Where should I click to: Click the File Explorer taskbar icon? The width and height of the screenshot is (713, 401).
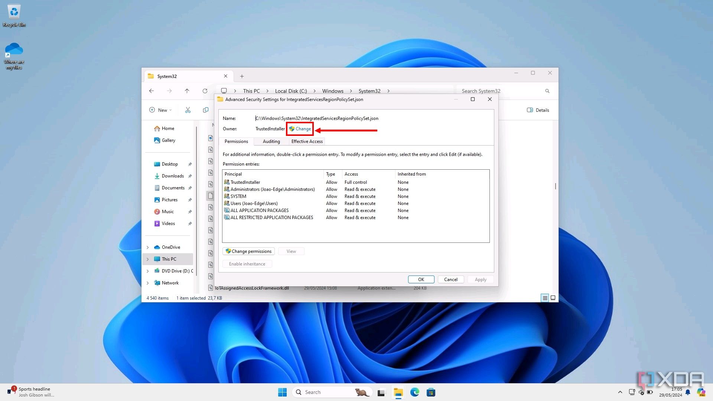pos(398,392)
